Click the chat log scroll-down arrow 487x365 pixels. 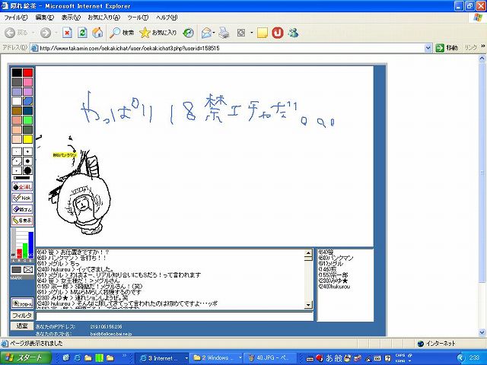pos(308,305)
